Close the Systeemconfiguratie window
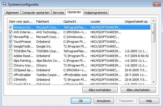163x107 pixels. point(157,4)
